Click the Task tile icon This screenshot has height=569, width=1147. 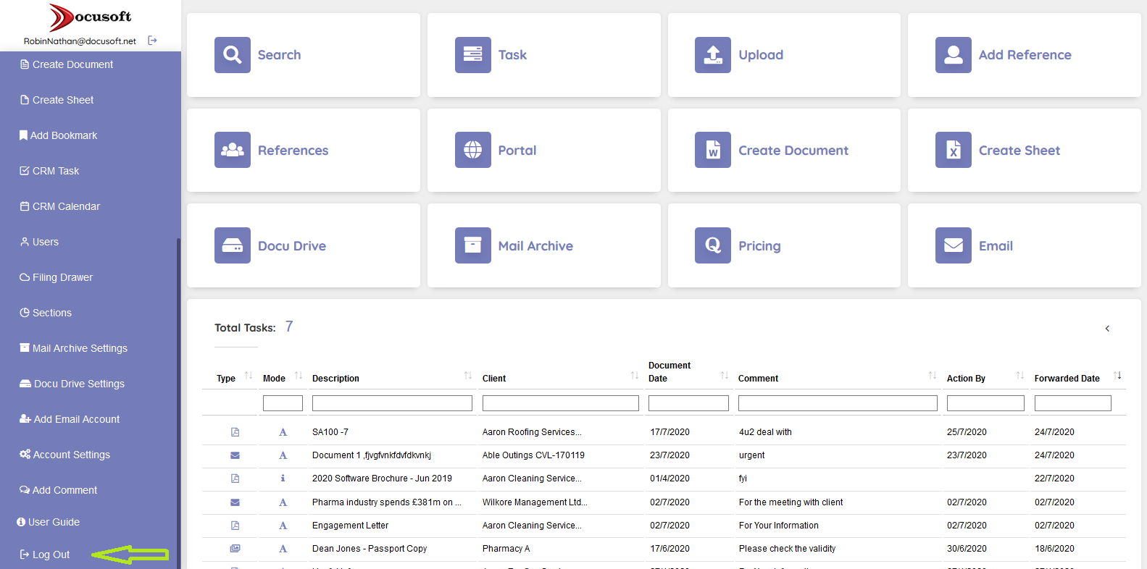click(x=473, y=55)
